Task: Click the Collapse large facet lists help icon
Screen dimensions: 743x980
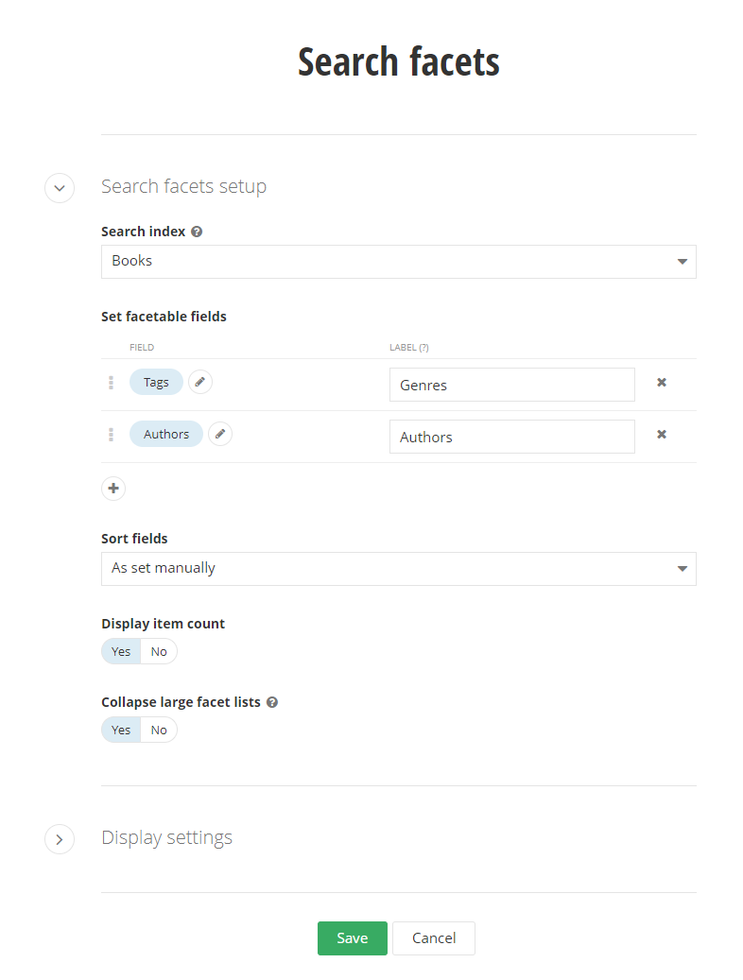Action: tap(272, 702)
